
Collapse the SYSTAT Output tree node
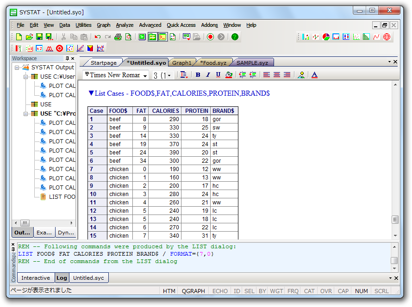tap(17, 68)
